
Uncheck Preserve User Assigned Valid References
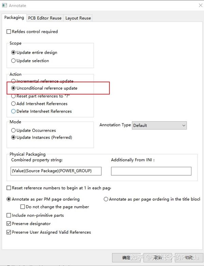9,232
